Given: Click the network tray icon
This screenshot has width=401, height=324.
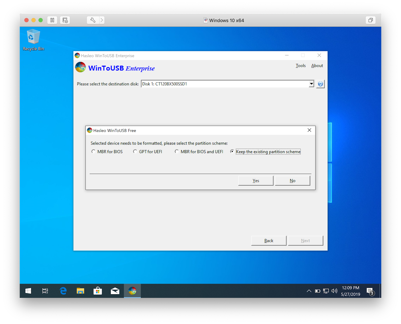Looking at the screenshot, I should tap(326, 291).
